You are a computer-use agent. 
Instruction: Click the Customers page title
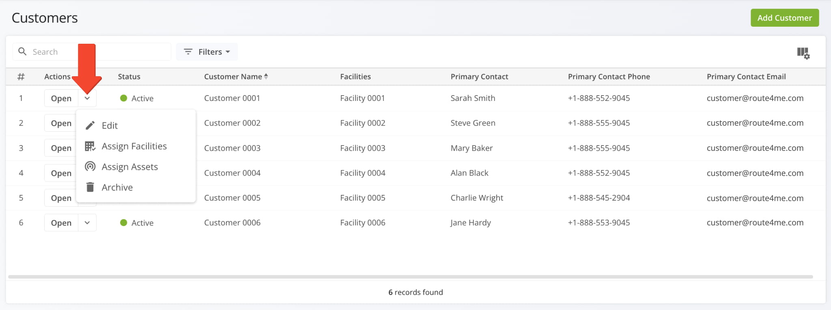coord(45,18)
